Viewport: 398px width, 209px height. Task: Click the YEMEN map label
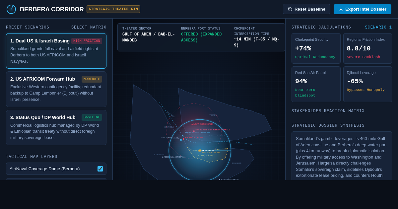tap(213, 115)
